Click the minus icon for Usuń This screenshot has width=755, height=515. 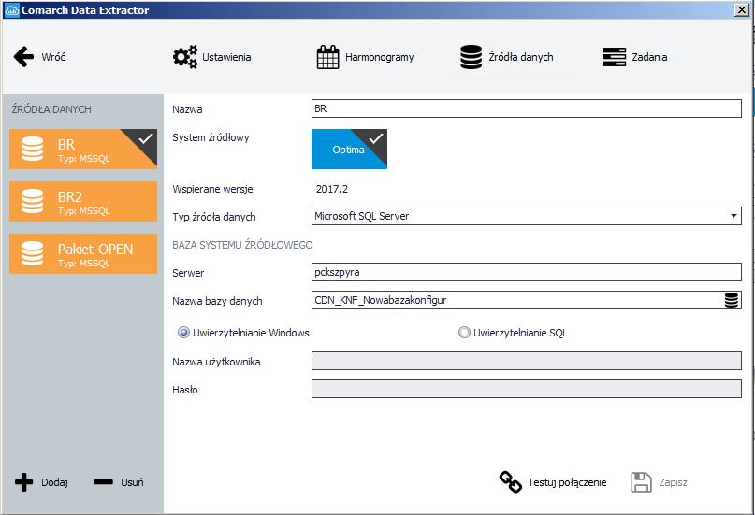(103, 482)
